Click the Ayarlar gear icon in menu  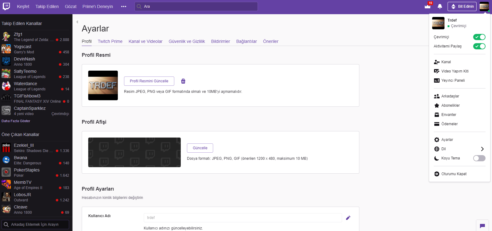click(437, 140)
